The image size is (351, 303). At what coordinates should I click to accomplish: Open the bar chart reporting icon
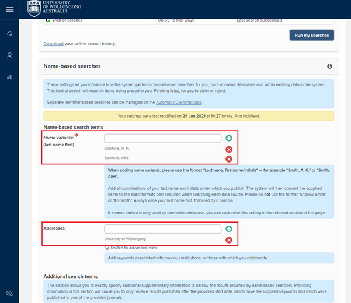pyautogui.click(x=9, y=77)
